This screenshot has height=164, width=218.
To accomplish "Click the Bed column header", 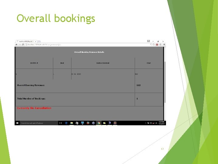I will tap(62, 63).
